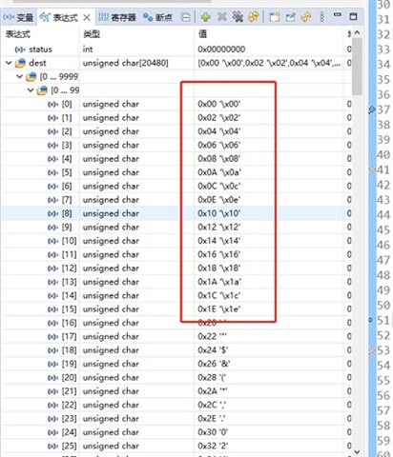This screenshot has width=393, height=457.
Task: Click the double X Remove All icon
Action: click(x=238, y=17)
